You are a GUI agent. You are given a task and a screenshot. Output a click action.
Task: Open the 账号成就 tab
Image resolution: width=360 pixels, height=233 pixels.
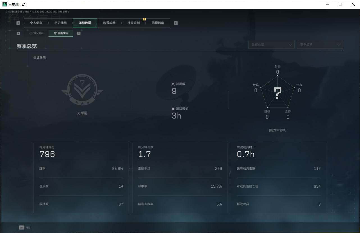109,23
